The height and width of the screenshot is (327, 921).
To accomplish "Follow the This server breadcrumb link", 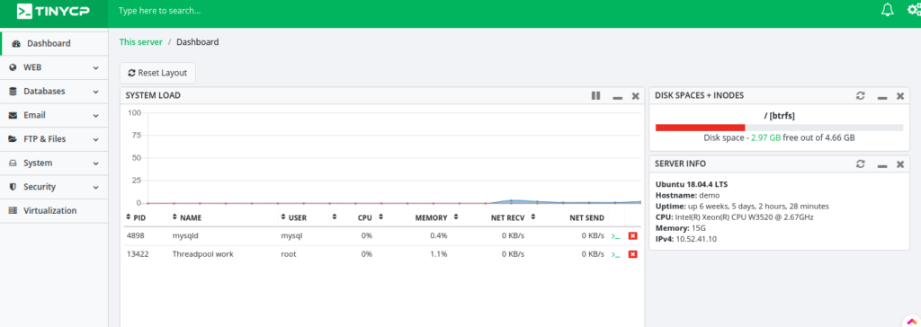I will point(141,42).
